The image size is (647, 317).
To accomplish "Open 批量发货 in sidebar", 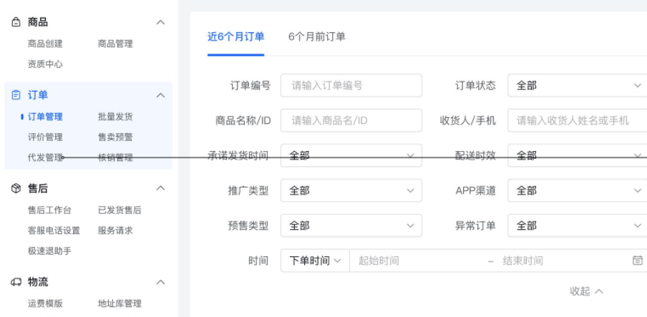I will click(x=115, y=117).
